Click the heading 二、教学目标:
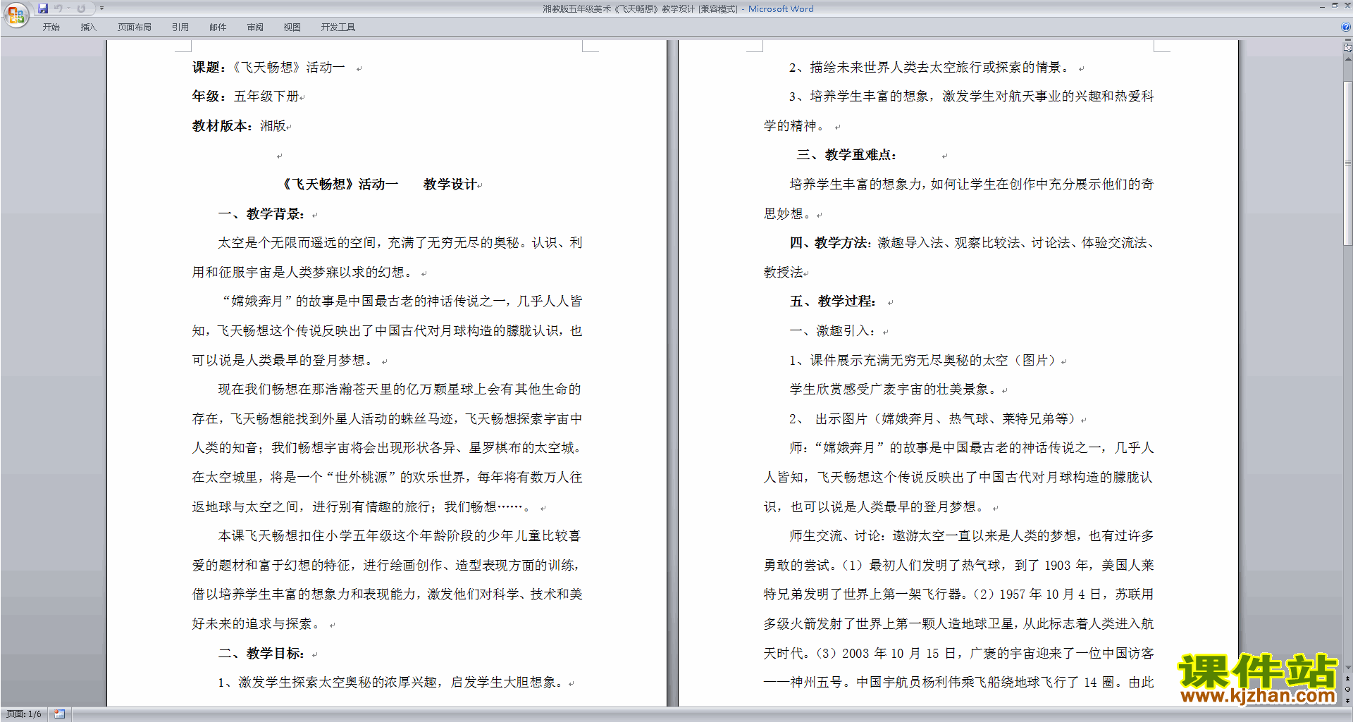Screen dimensions: 1353x722 coord(261,654)
